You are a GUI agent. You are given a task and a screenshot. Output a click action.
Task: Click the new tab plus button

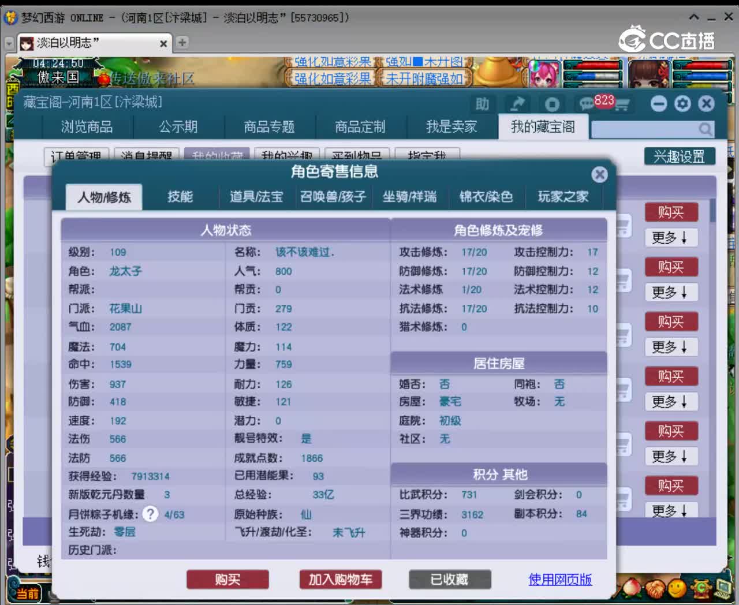[182, 42]
